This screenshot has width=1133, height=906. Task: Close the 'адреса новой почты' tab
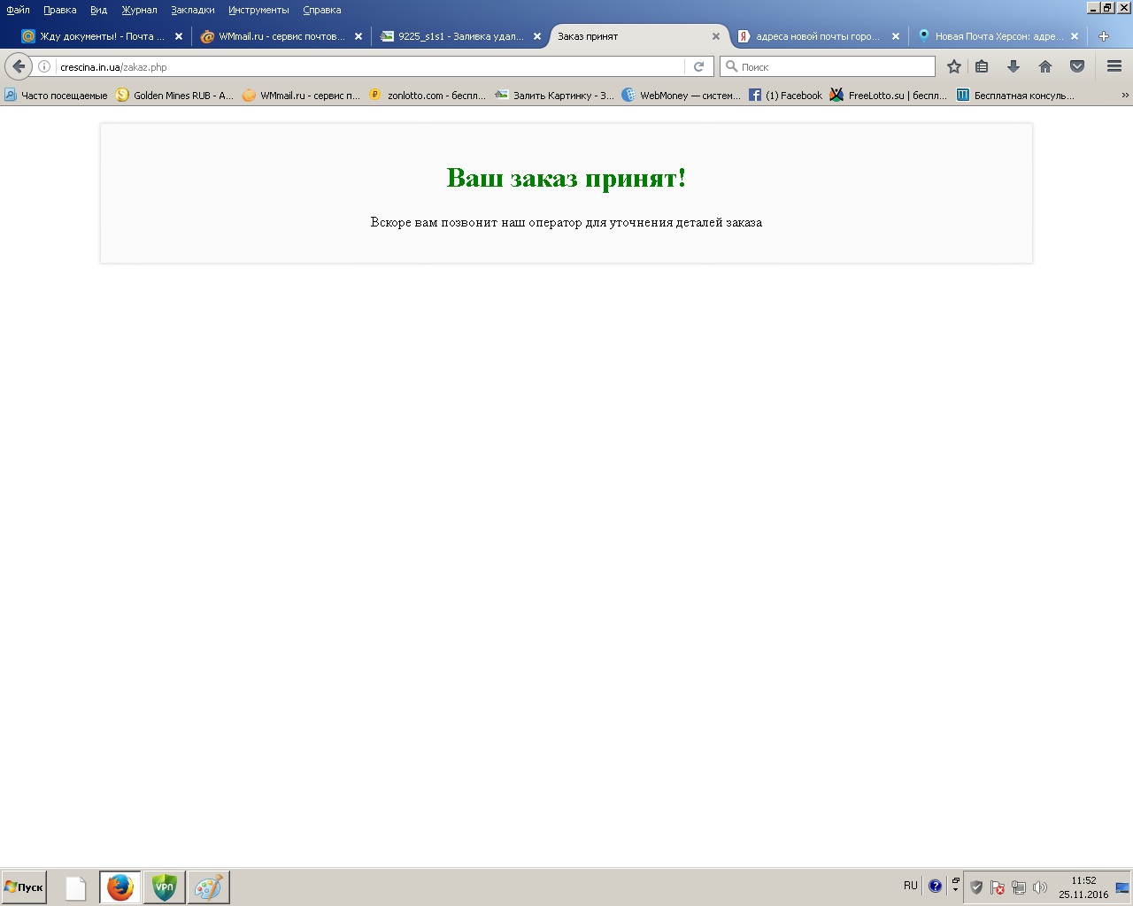[x=896, y=36]
